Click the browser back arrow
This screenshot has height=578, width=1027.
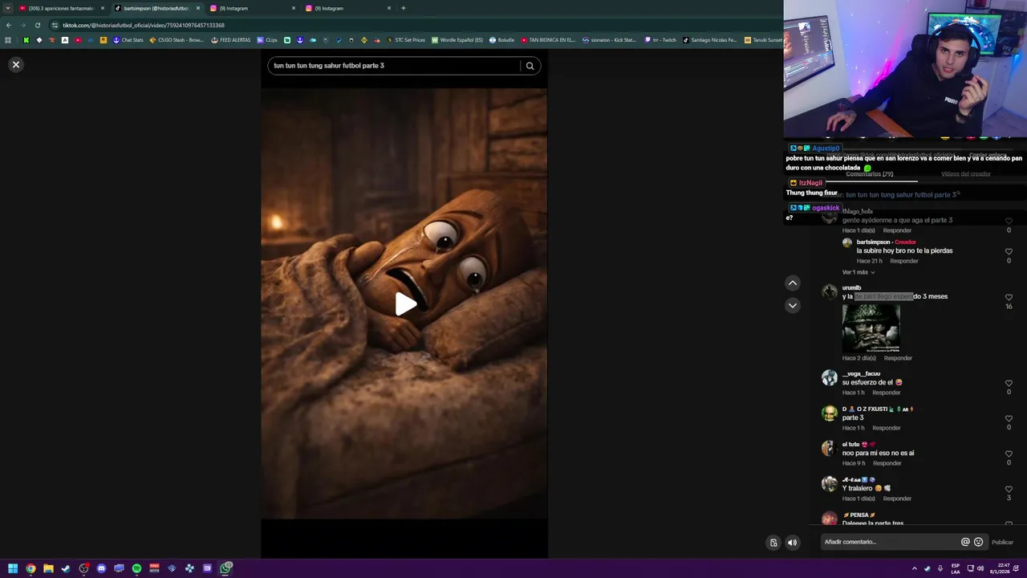[8, 25]
